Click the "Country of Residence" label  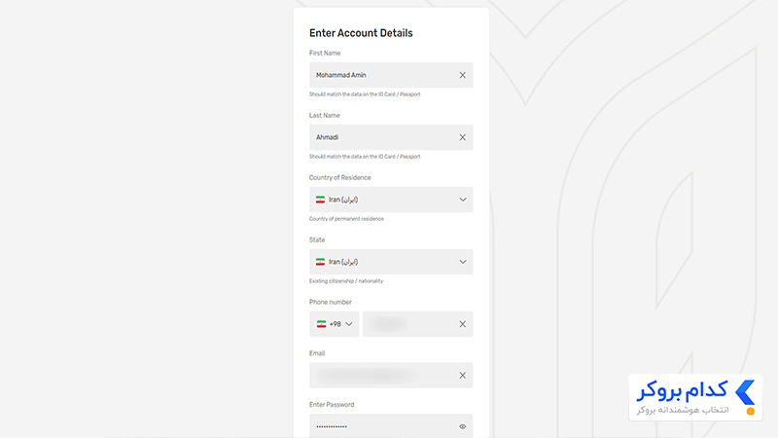[339, 177]
